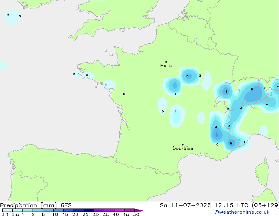Open the weatheronline.co.uk link

(x=242, y=212)
